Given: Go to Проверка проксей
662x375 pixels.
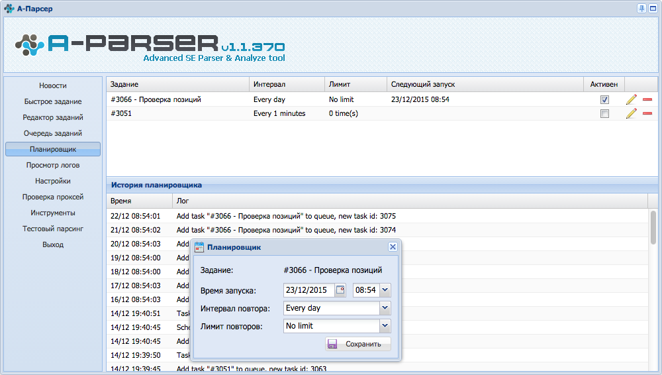Looking at the screenshot, I should [x=53, y=197].
